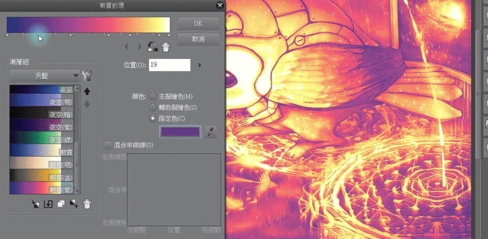The height and width of the screenshot is (239, 488).
Task: Click the reverse gradient icon
Action: coord(153,47)
